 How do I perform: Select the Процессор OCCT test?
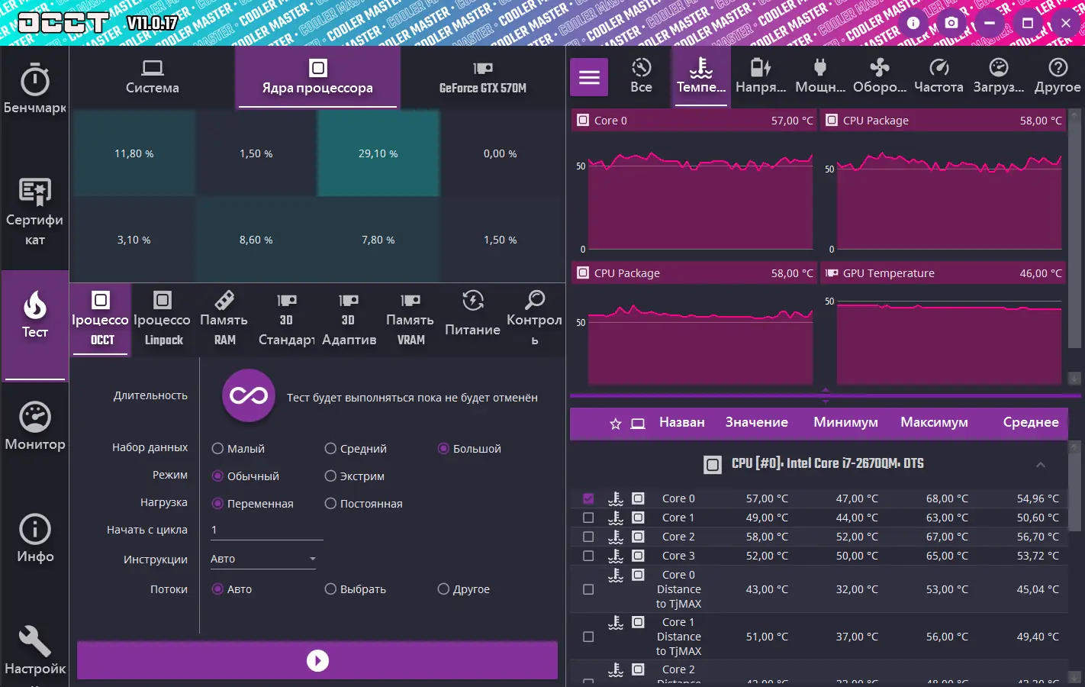pyautogui.click(x=101, y=319)
